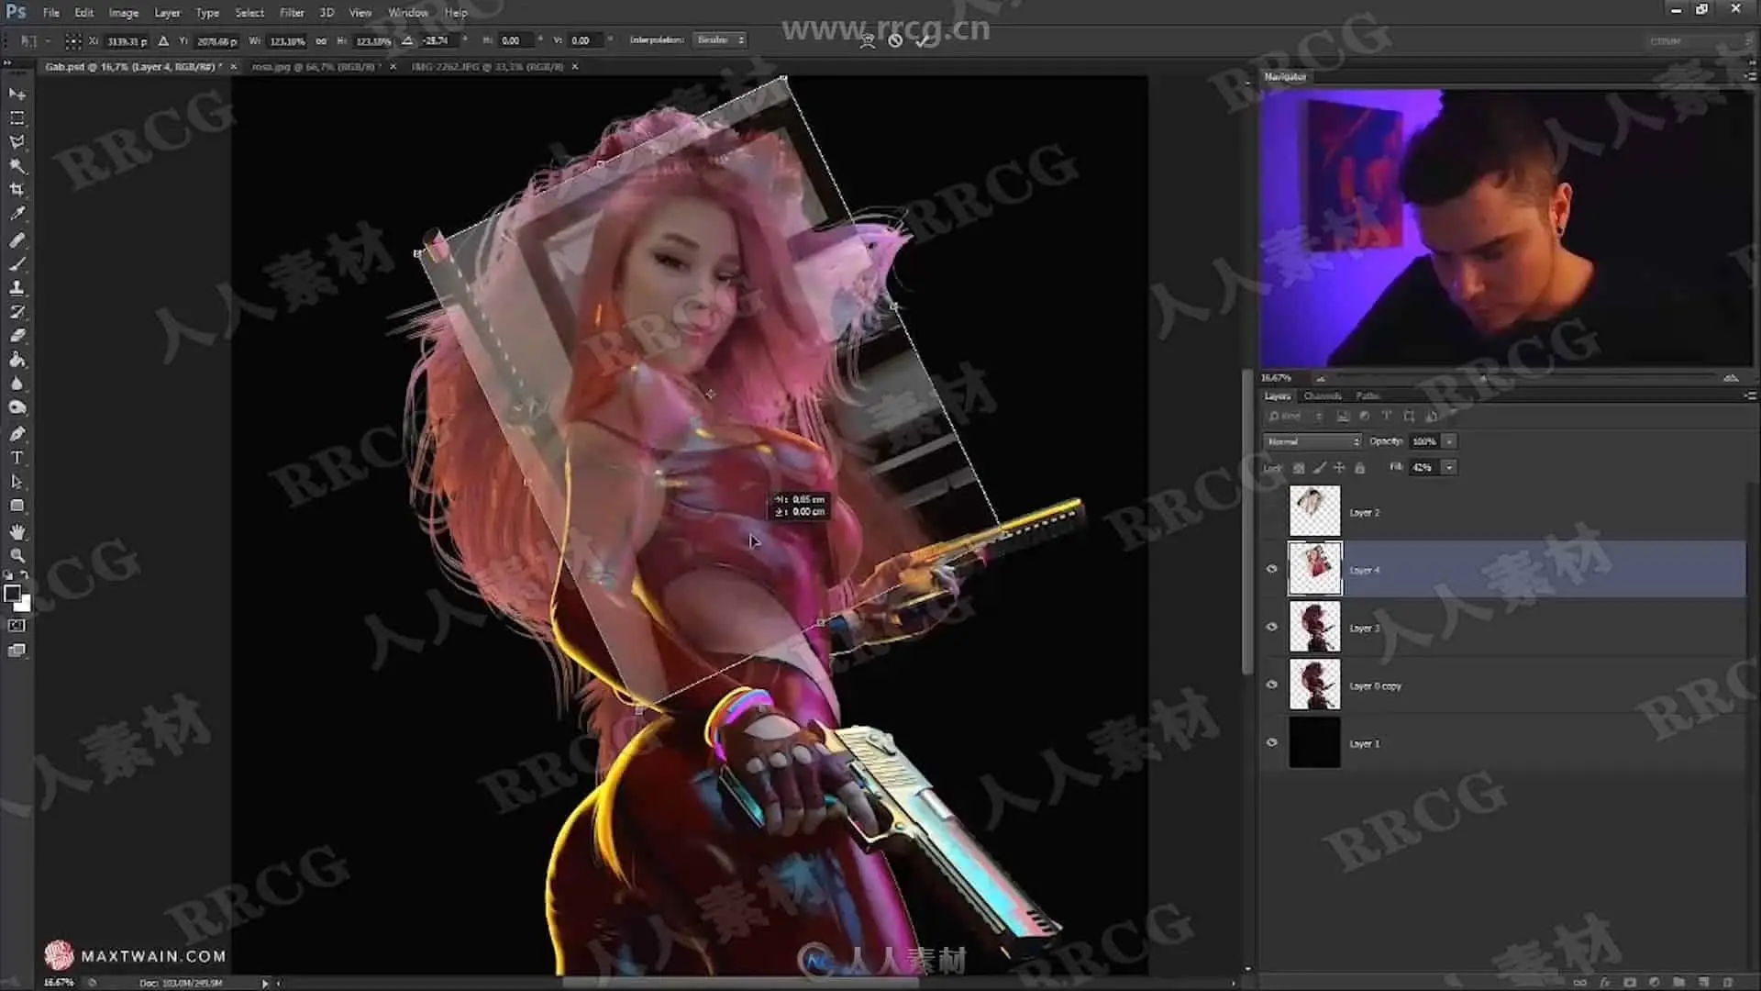
Task: Select the Brush tool
Action: (17, 264)
